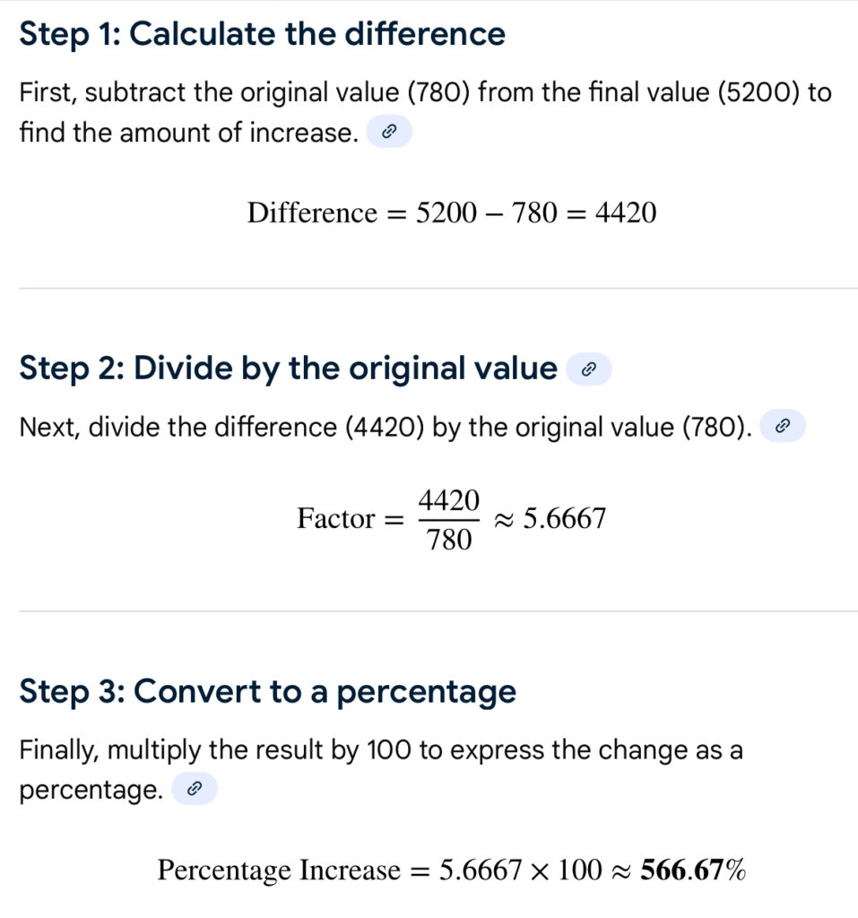Select the "Step 2: Divide by the original value" heading
The width and height of the screenshot is (858, 918).
click(287, 368)
